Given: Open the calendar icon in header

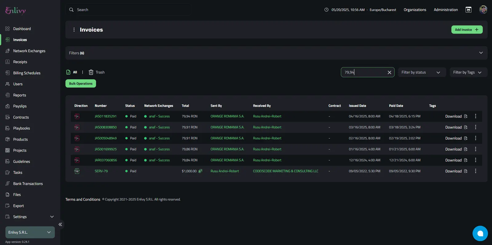Looking at the screenshot, I should click(468, 10).
